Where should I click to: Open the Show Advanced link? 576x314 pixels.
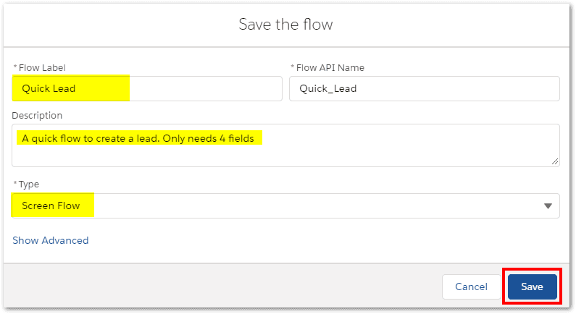51,240
